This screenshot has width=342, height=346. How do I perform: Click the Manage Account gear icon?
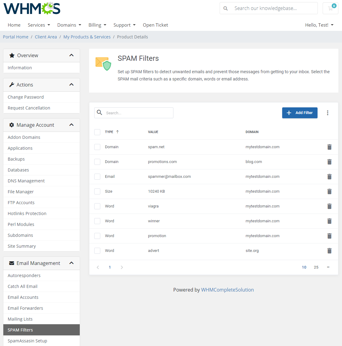point(12,125)
